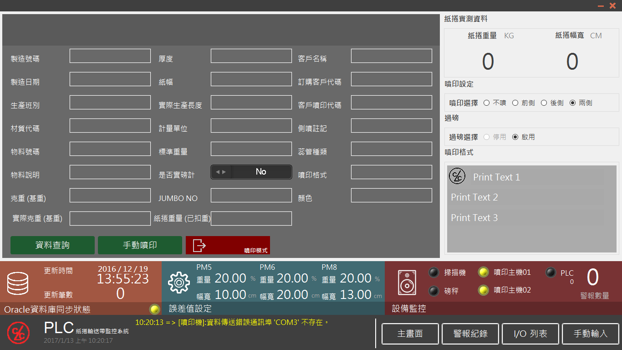This screenshot has height=350, width=622.
Task: Click the gear icon for 誤差值設定
Action: (179, 283)
